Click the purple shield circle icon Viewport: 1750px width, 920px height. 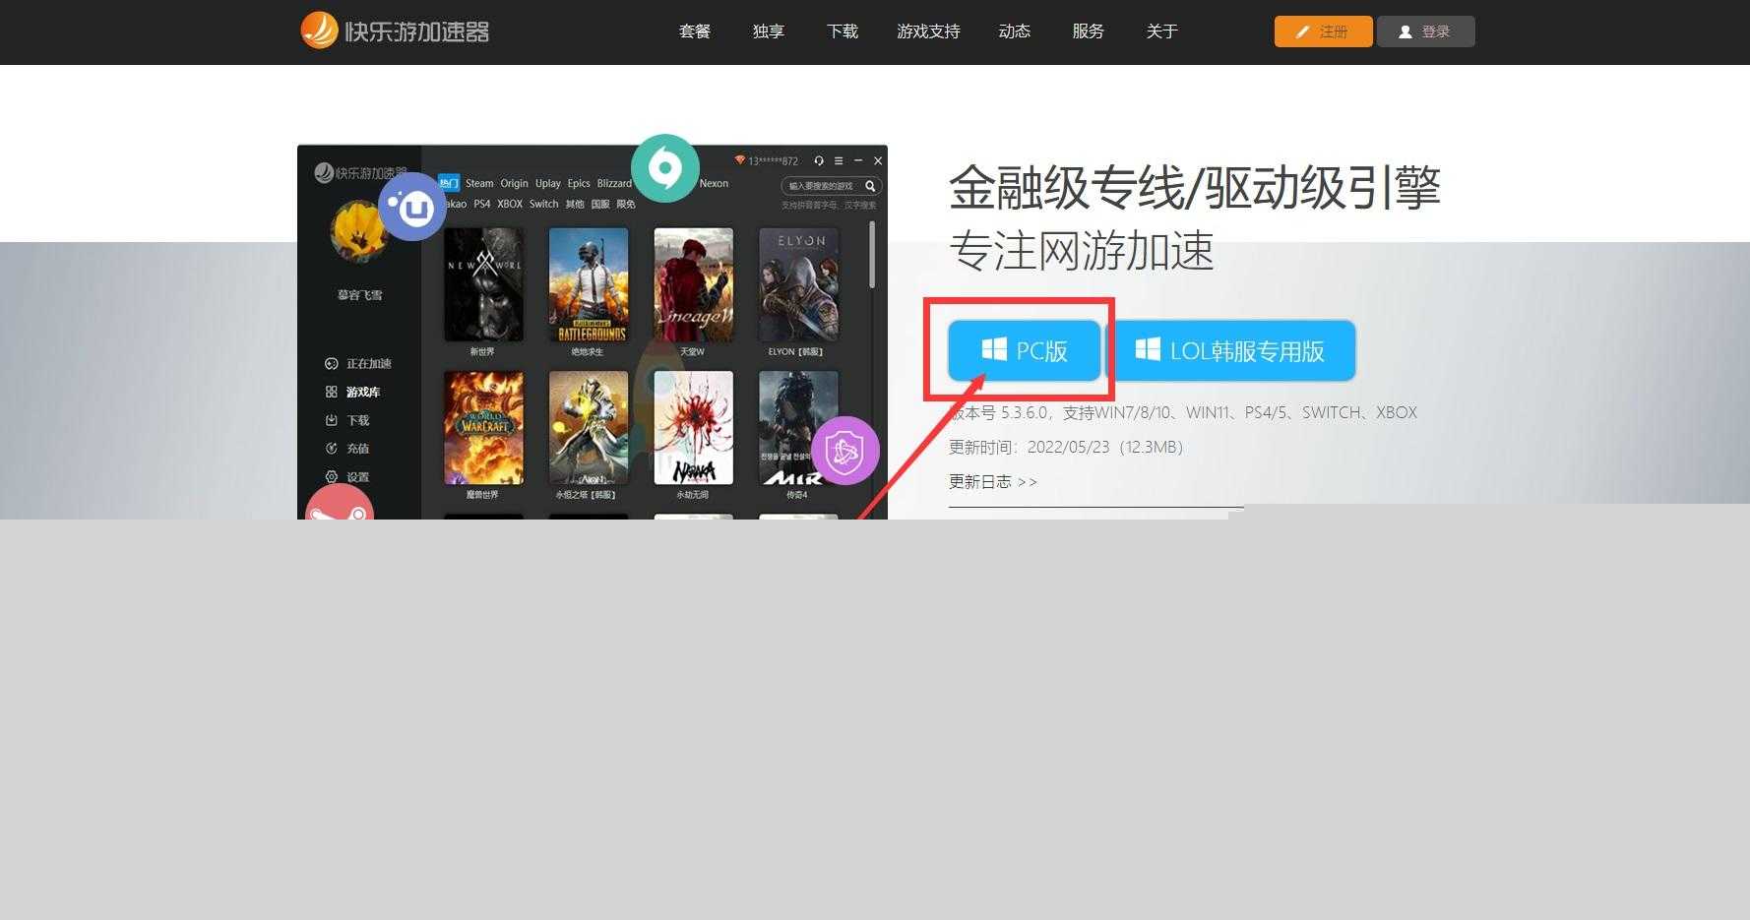pyautogui.click(x=845, y=451)
